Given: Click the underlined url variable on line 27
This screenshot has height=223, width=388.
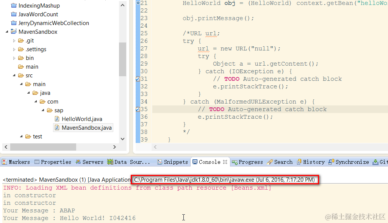Looking at the screenshot, I should [x=203, y=49].
